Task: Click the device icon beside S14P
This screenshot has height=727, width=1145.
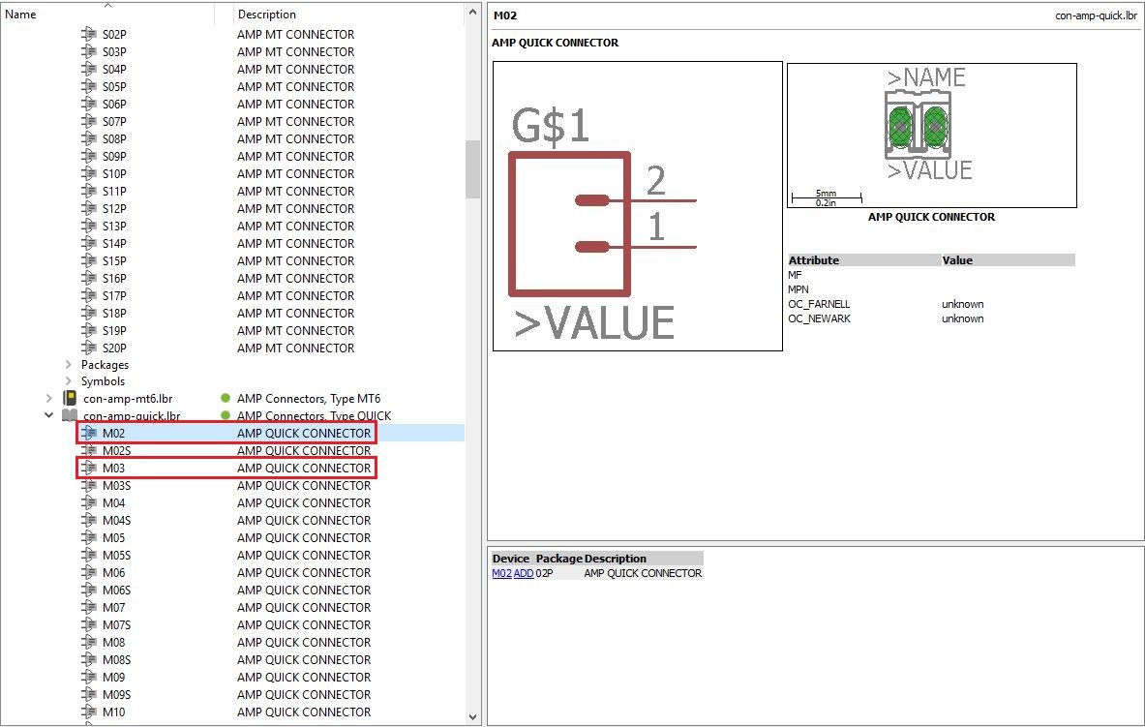Action: 89,243
